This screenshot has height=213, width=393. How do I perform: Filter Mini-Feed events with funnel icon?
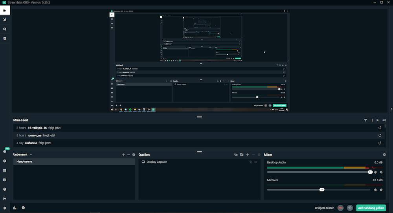[x=365, y=120]
